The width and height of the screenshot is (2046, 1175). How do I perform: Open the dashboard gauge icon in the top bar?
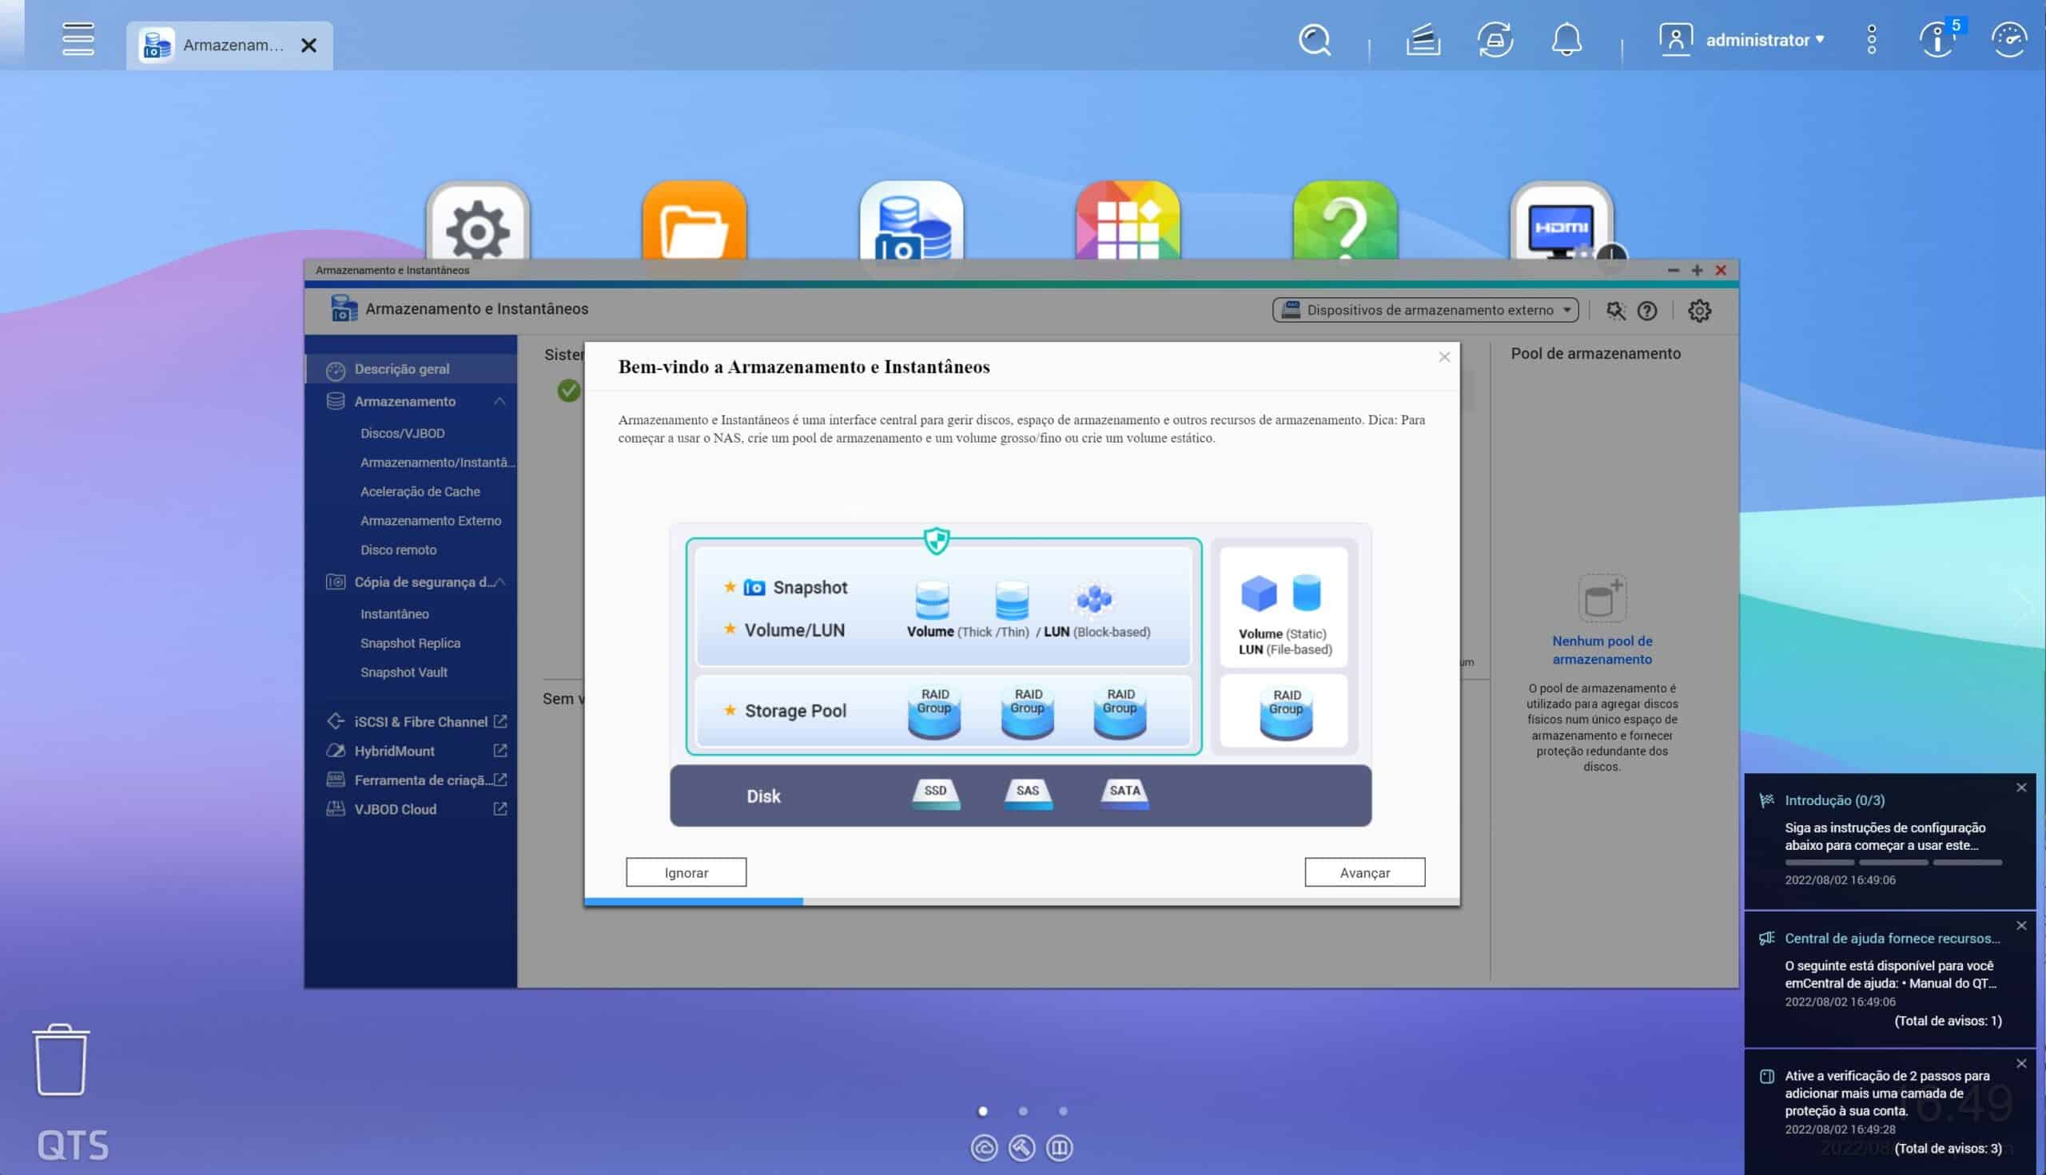(x=2009, y=40)
